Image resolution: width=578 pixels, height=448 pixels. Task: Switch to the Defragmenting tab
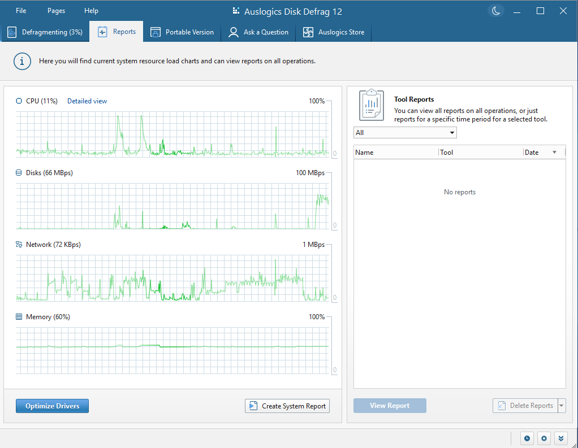pos(45,32)
